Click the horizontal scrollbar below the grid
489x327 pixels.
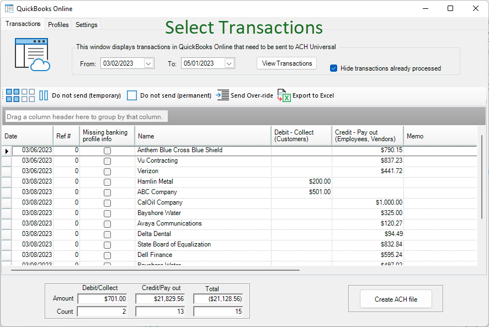pyautogui.click(x=155, y=270)
